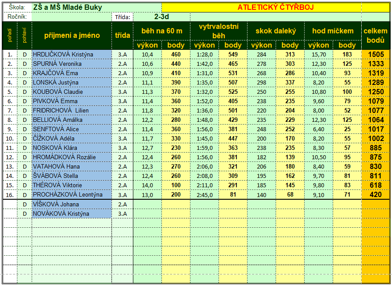
Task: Select the name VÍŠKOVÁ Johana
Action: (72, 205)
